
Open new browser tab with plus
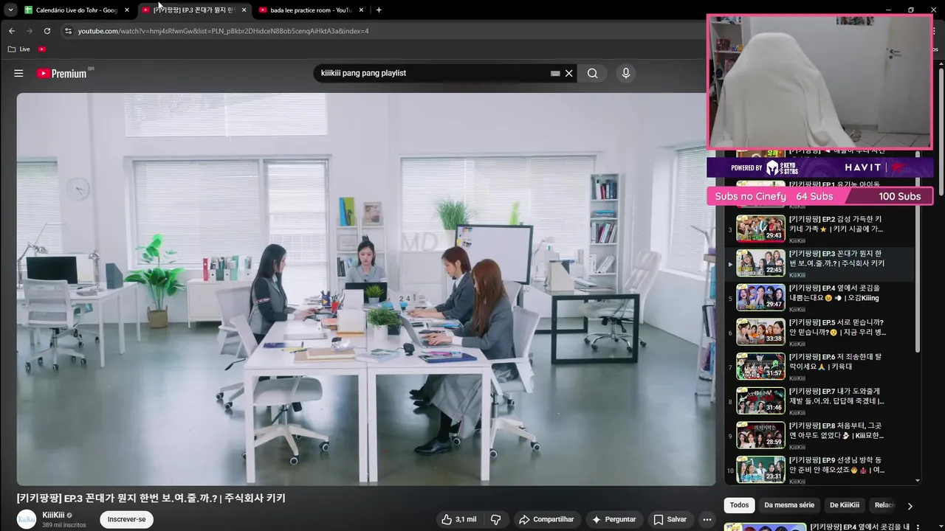tap(379, 10)
